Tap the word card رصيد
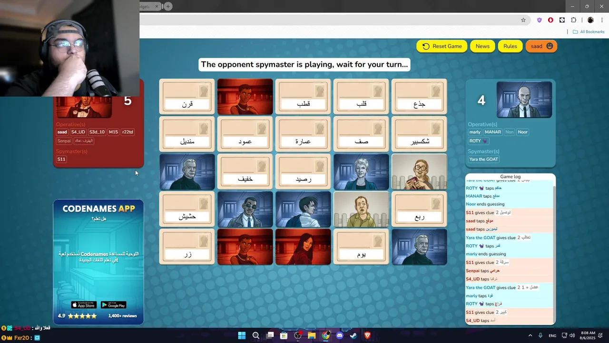The height and width of the screenshot is (343, 609). coord(303,171)
